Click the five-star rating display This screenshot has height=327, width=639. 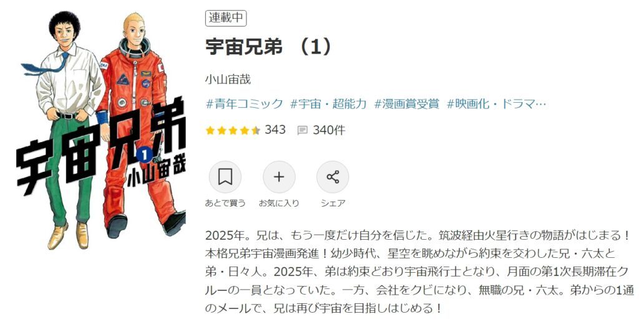233,130
